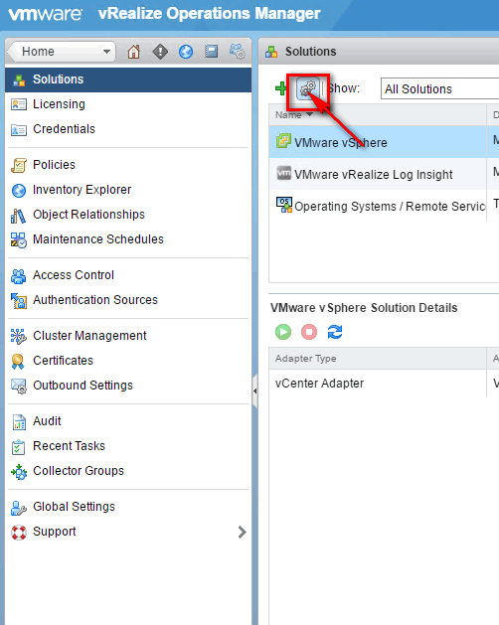This screenshot has width=499, height=625.
Task: Select the VMware vRealize Log Insight row
Action: point(384,174)
